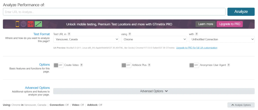
Task: Click help icon beside Create Video
Action: [x=81, y=65]
